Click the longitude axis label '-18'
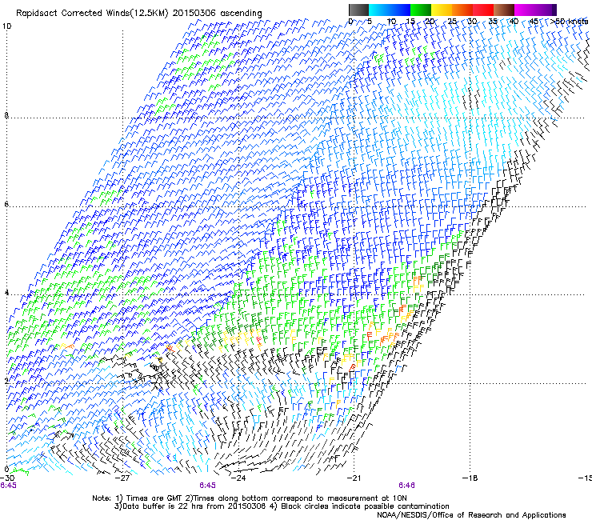 click(470, 478)
